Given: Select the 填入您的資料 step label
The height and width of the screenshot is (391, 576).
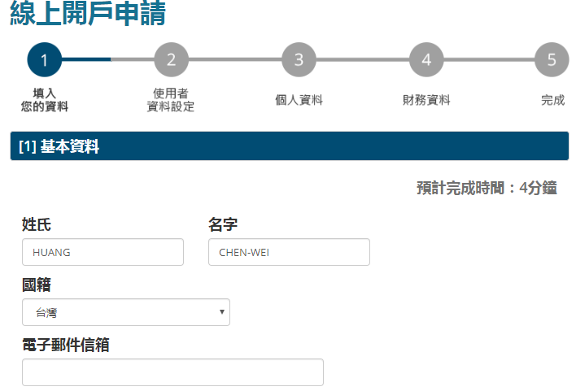Looking at the screenshot, I should pyautogui.click(x=45, y=100).
